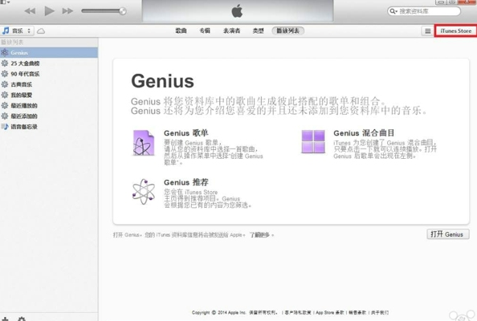Select the Genius atom icon in sidebar

(x=5, y=53)
